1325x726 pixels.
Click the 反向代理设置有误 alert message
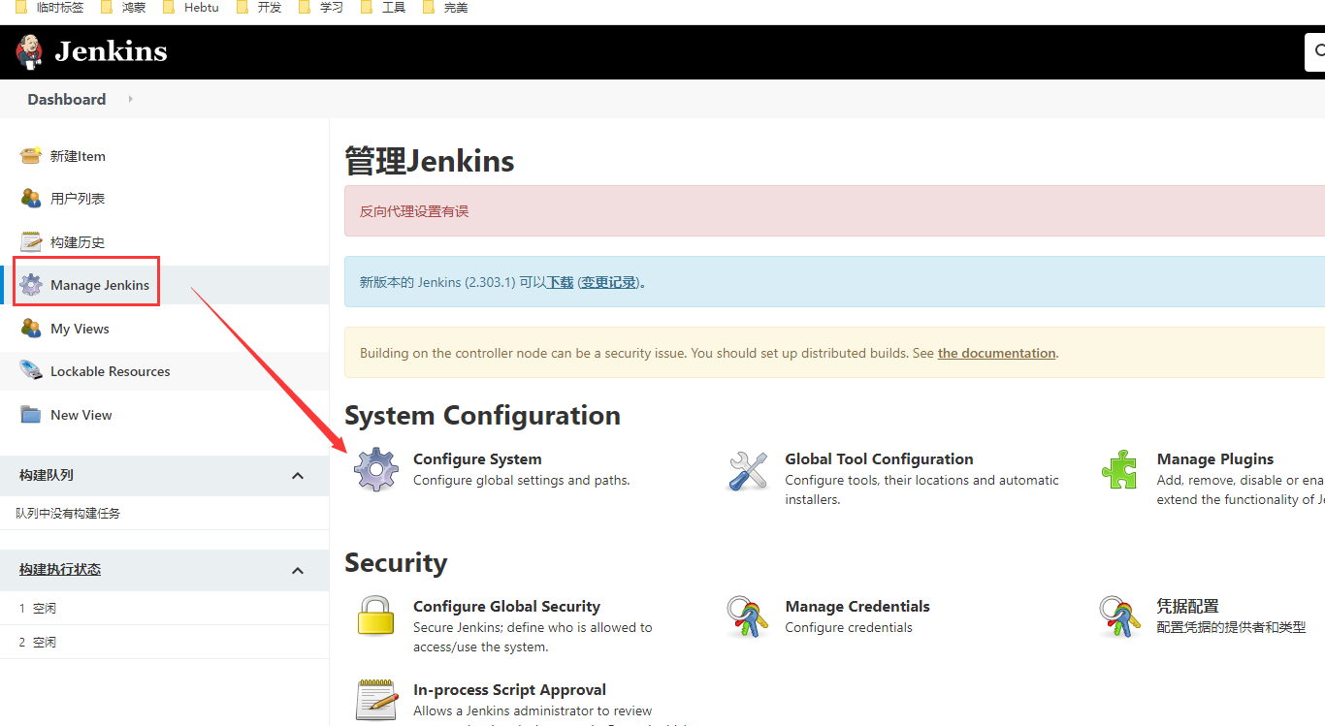click(x=414, y=211)
